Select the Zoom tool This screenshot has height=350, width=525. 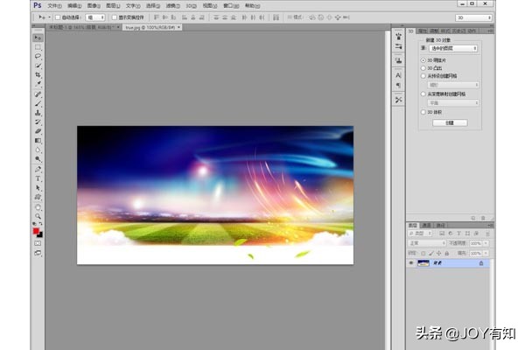[38, 216]
